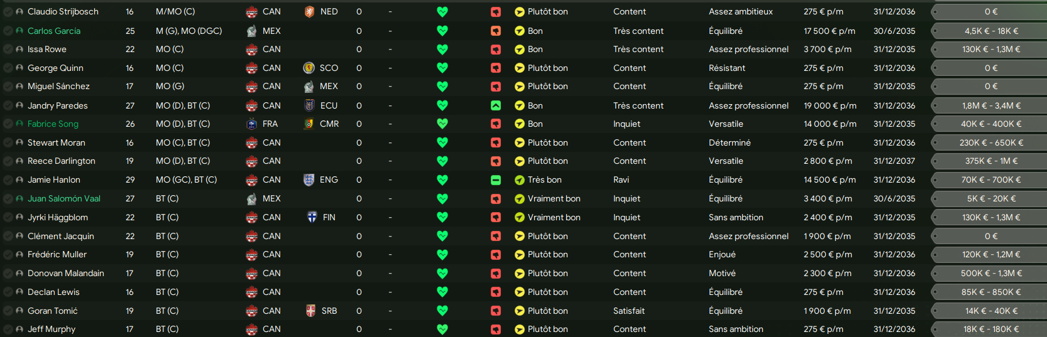Click the Cameroon crest in Fabrice Song's row
This screenshot has height=337, width=1047.
tap(309, 124)
